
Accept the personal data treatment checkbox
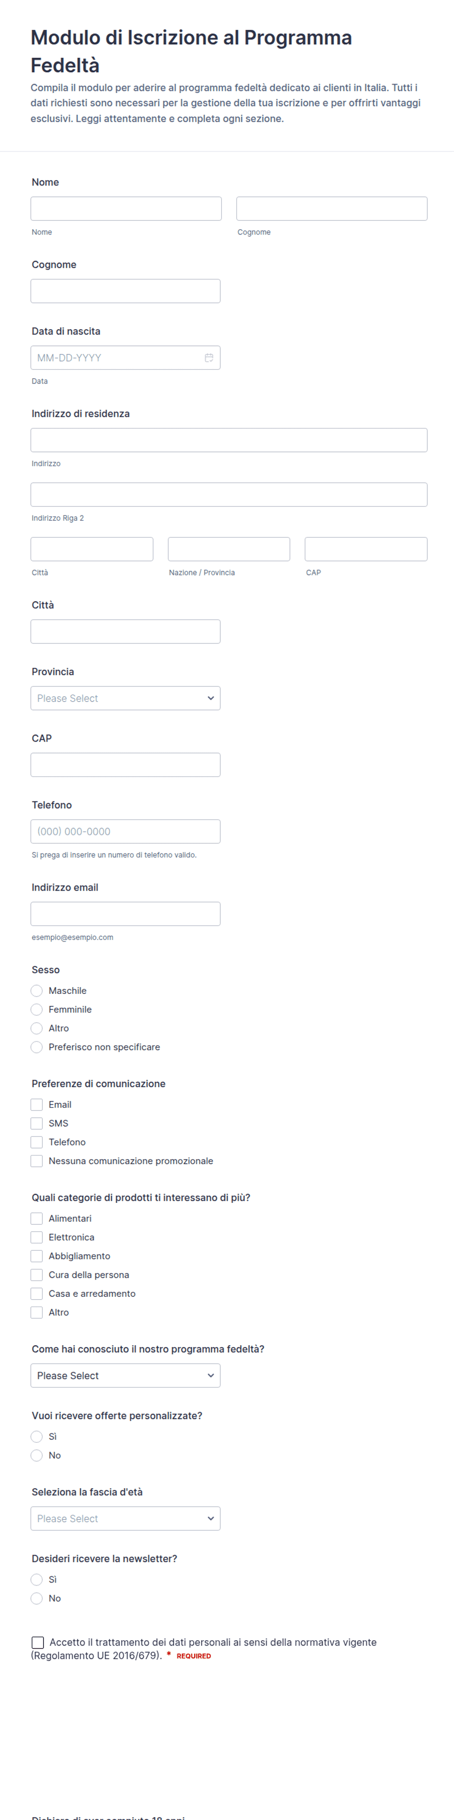[38, 1642]
